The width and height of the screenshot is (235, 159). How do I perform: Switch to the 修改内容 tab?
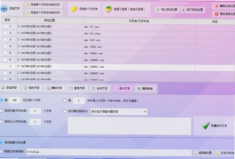pos(32,88)
